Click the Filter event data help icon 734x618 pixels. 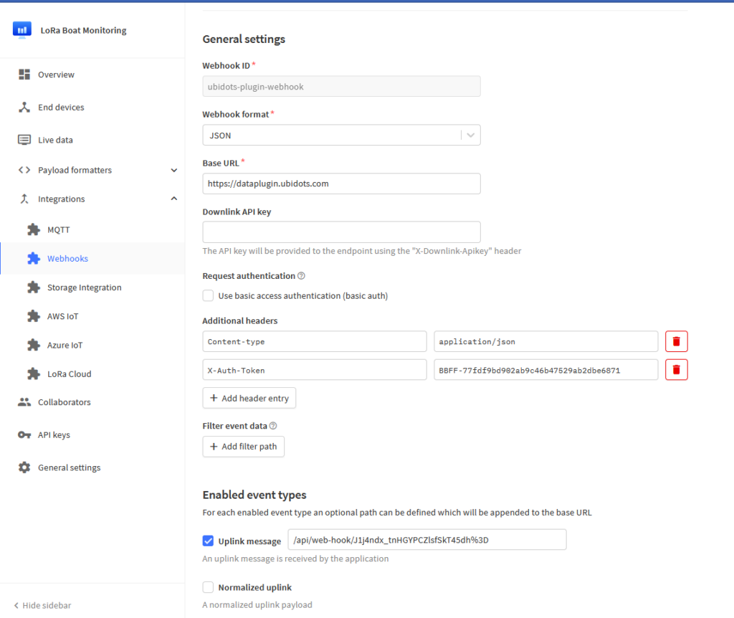272,426
